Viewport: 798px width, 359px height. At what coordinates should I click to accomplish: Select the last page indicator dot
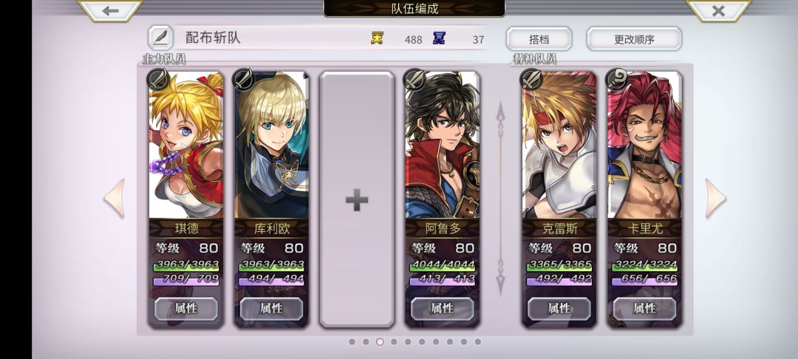tap(478, 342)
